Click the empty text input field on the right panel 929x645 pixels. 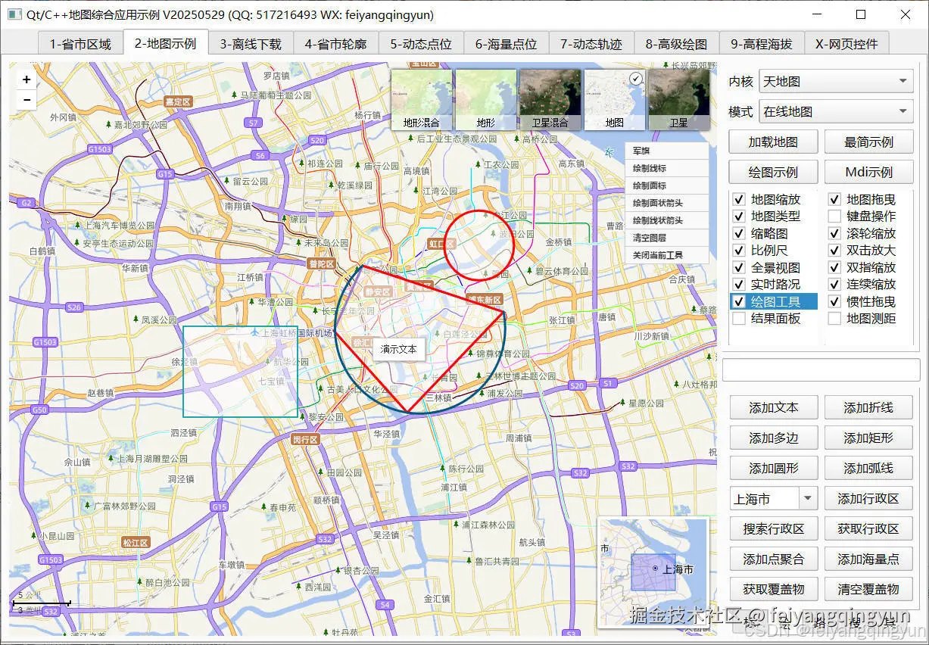823,369
